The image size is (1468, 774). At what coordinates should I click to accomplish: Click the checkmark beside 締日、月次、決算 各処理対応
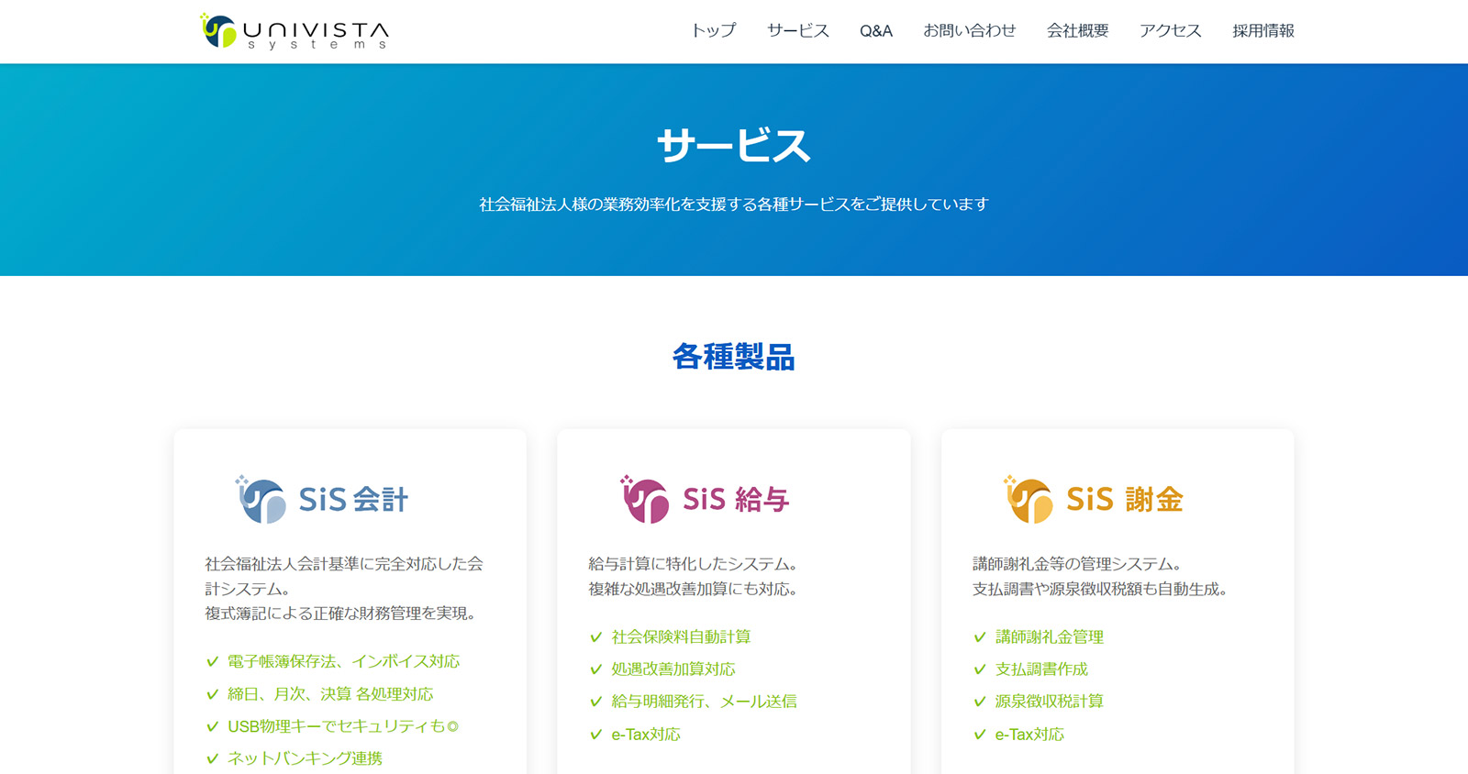pyautogui.click(x=213, y=694)
